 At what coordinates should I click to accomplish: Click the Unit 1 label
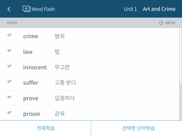(x=130, y=9)
